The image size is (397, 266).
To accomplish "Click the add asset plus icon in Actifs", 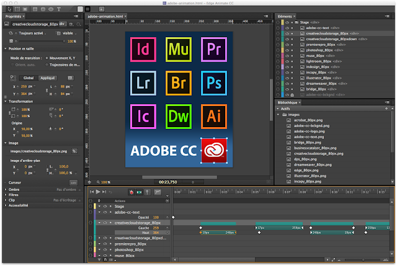I will 386,109.
